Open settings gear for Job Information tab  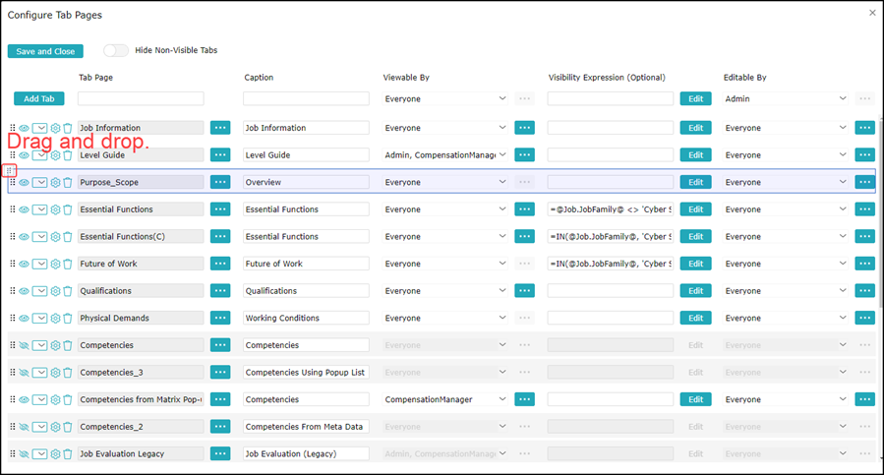56,128
